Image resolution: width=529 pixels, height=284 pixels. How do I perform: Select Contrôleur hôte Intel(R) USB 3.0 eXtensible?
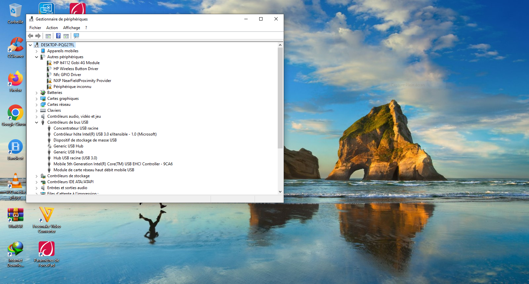(x=105, y=134)
